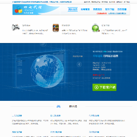
Task: Open the right feature title in the second row
Action: (x=94, y=132)
